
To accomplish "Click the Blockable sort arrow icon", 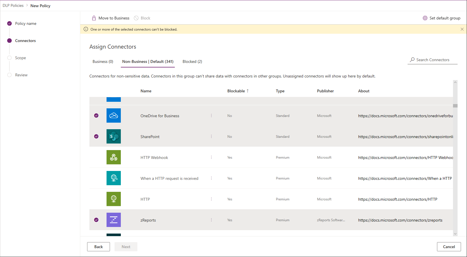I will point(248,91).
